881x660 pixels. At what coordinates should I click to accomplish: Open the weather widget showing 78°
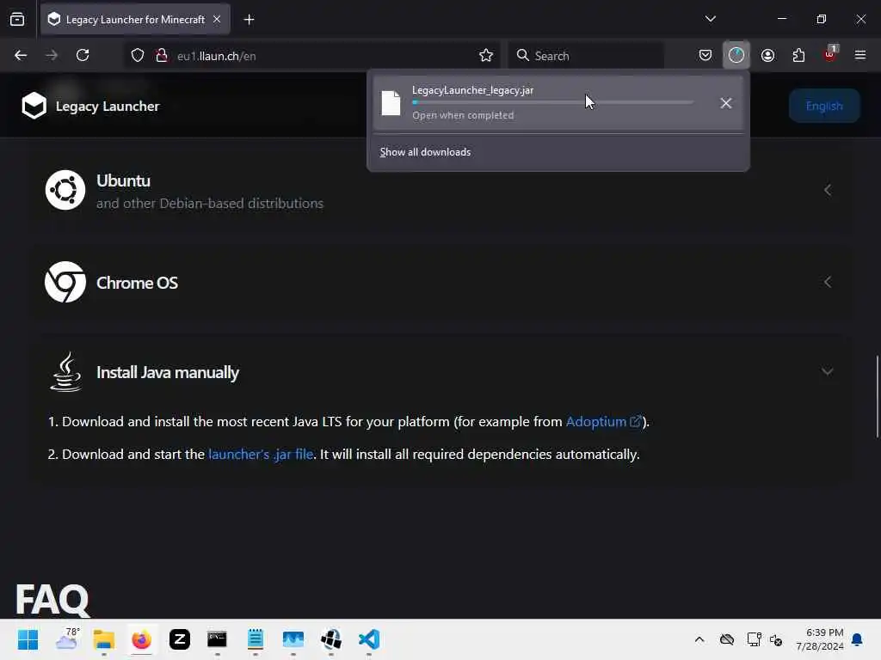(x=67, y=639)
